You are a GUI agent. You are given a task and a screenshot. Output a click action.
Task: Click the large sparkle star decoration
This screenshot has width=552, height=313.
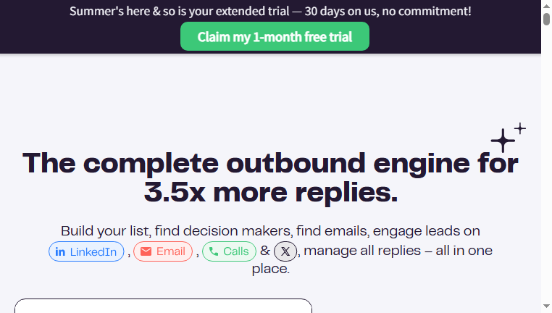503,141
